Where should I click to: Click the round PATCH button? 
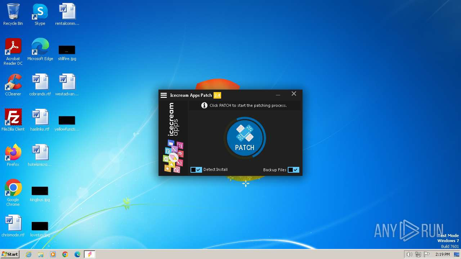245,138
